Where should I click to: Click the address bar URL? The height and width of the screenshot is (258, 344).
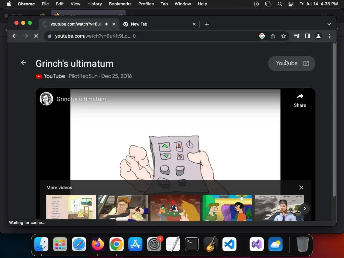pyautogui.click(x=95, y=36)
